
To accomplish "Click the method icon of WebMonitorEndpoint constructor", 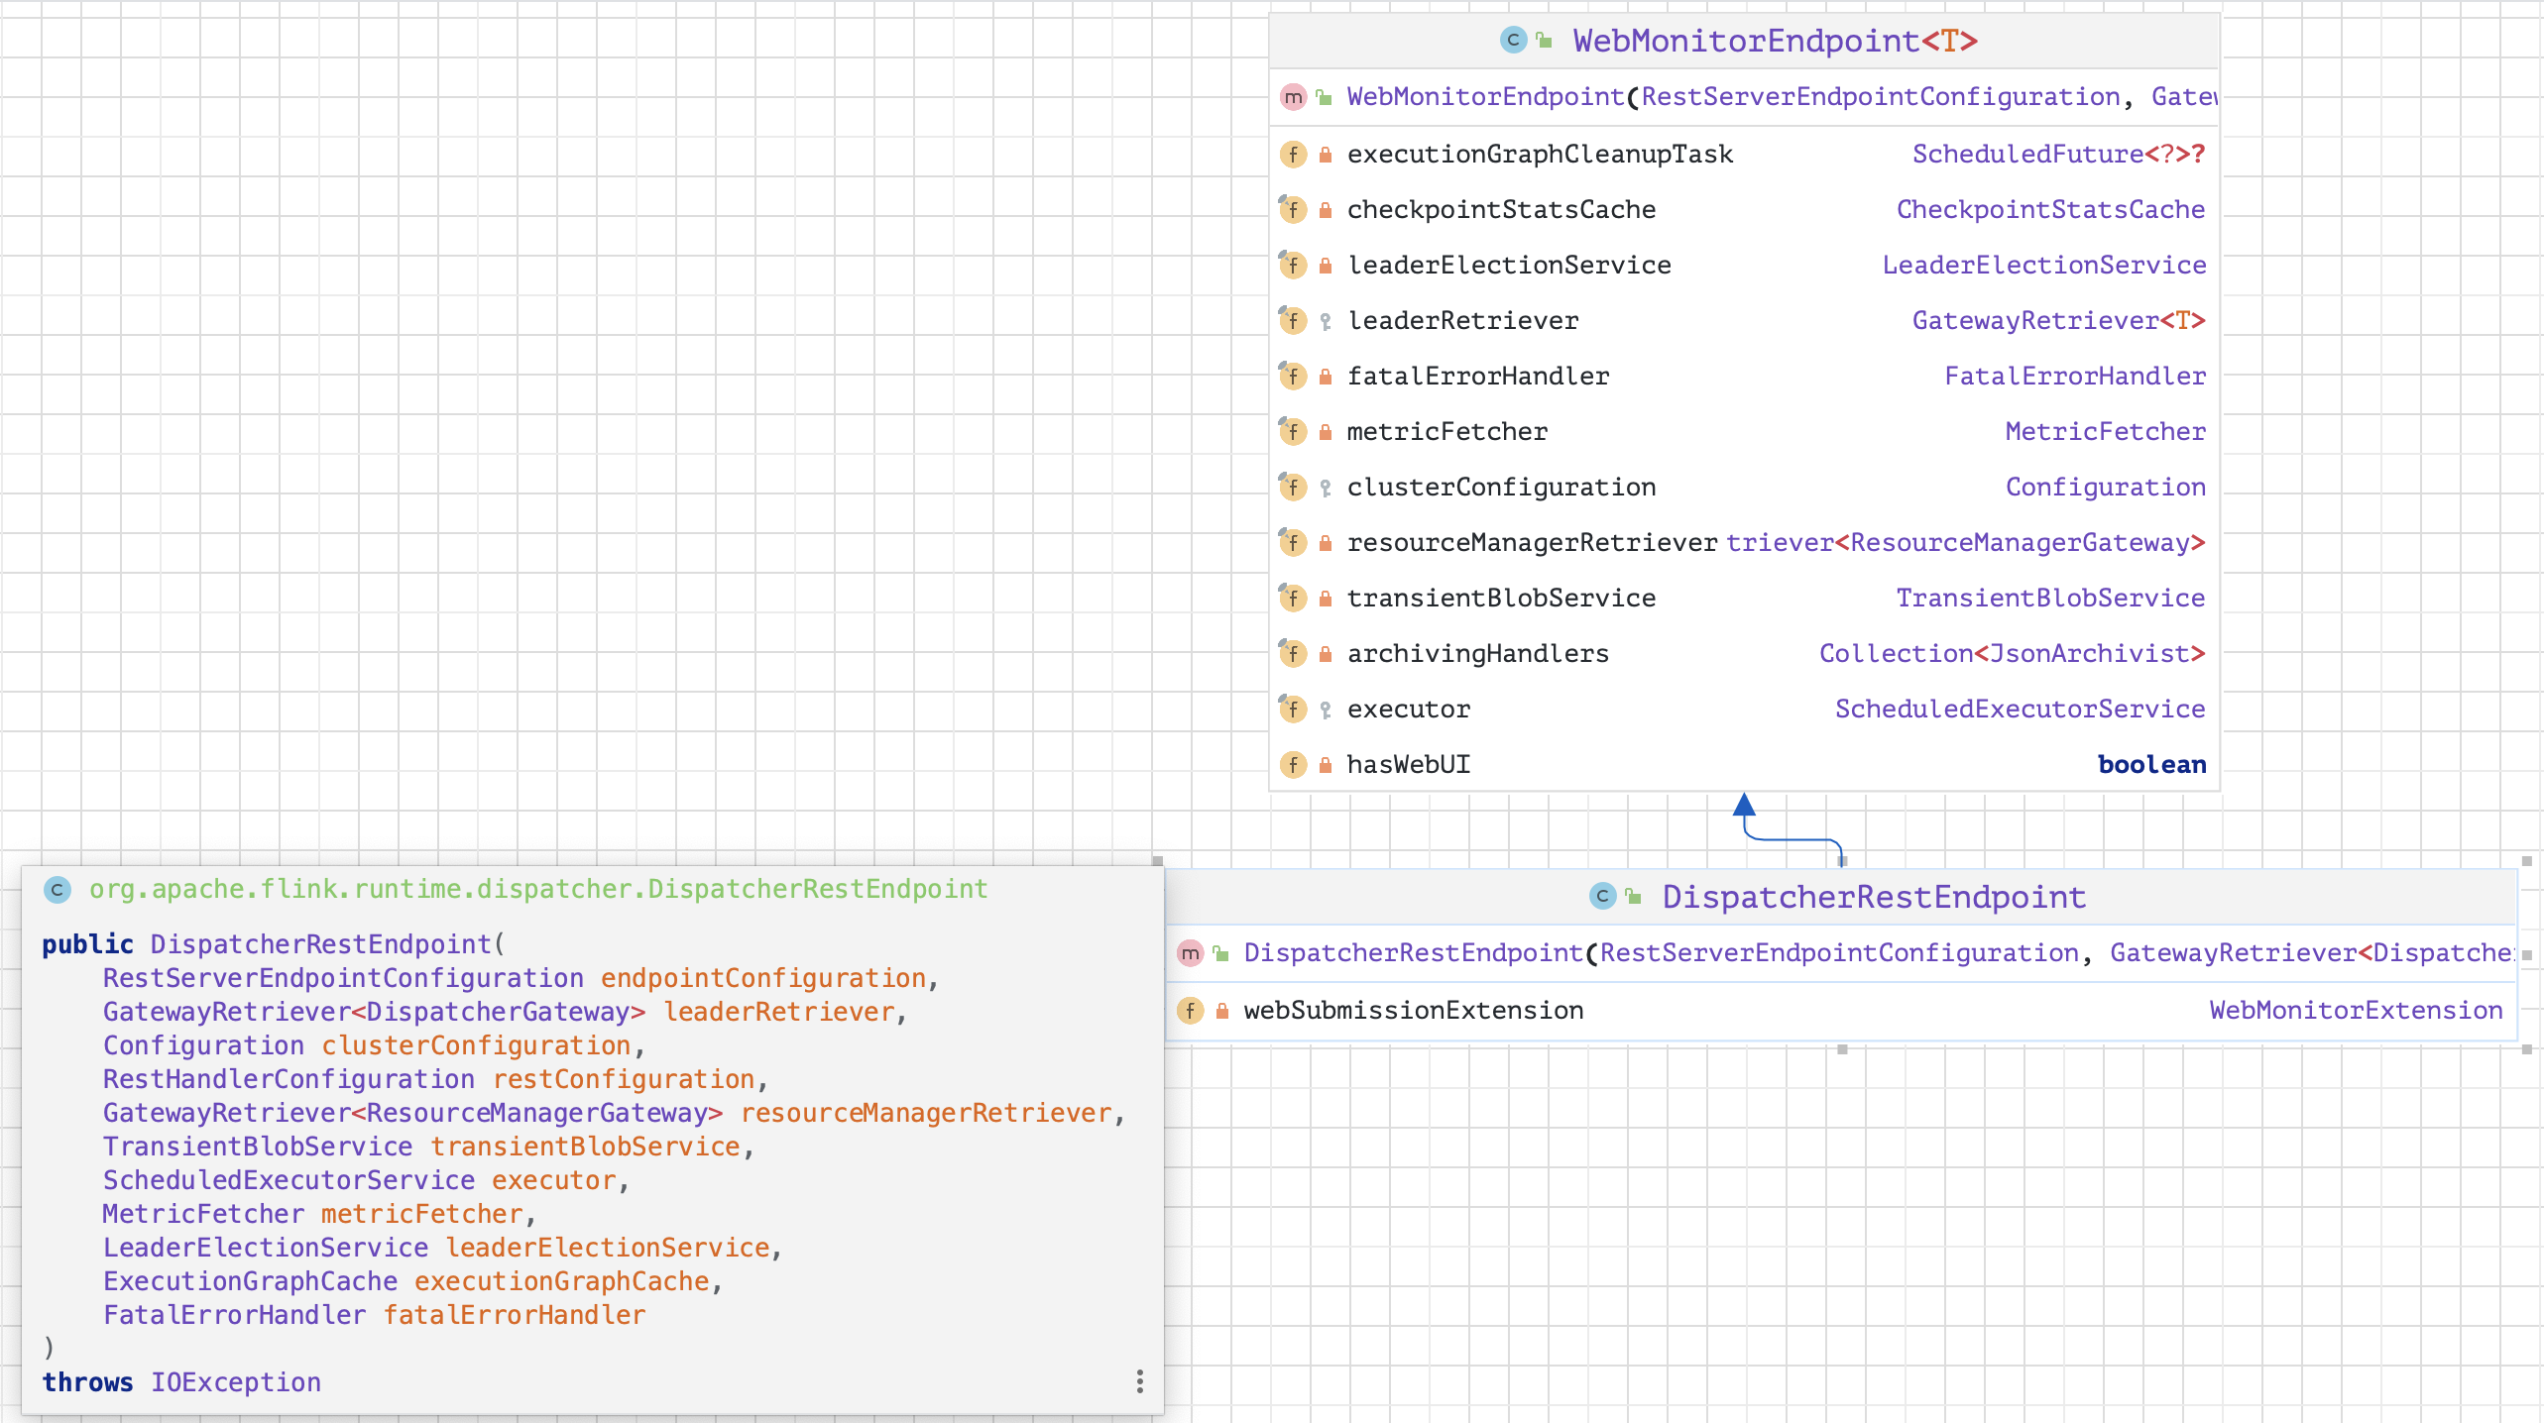I will tap(1293, 97).
